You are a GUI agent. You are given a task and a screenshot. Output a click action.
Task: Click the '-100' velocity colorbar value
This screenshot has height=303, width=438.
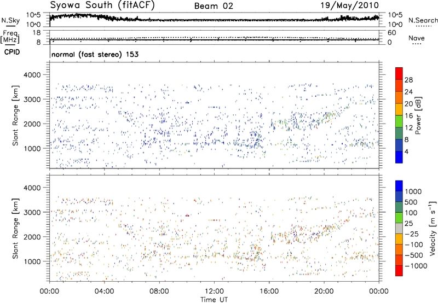tap(414, 244)
